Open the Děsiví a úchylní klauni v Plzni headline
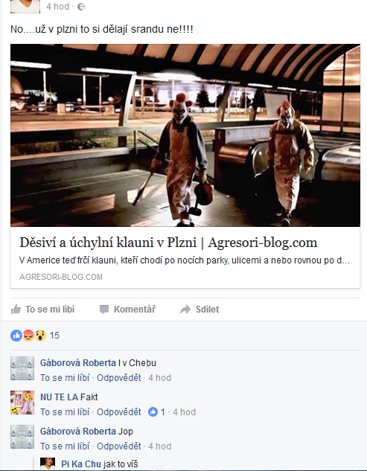The width and height of the screenshot is (367, 471). pos(168,243)
